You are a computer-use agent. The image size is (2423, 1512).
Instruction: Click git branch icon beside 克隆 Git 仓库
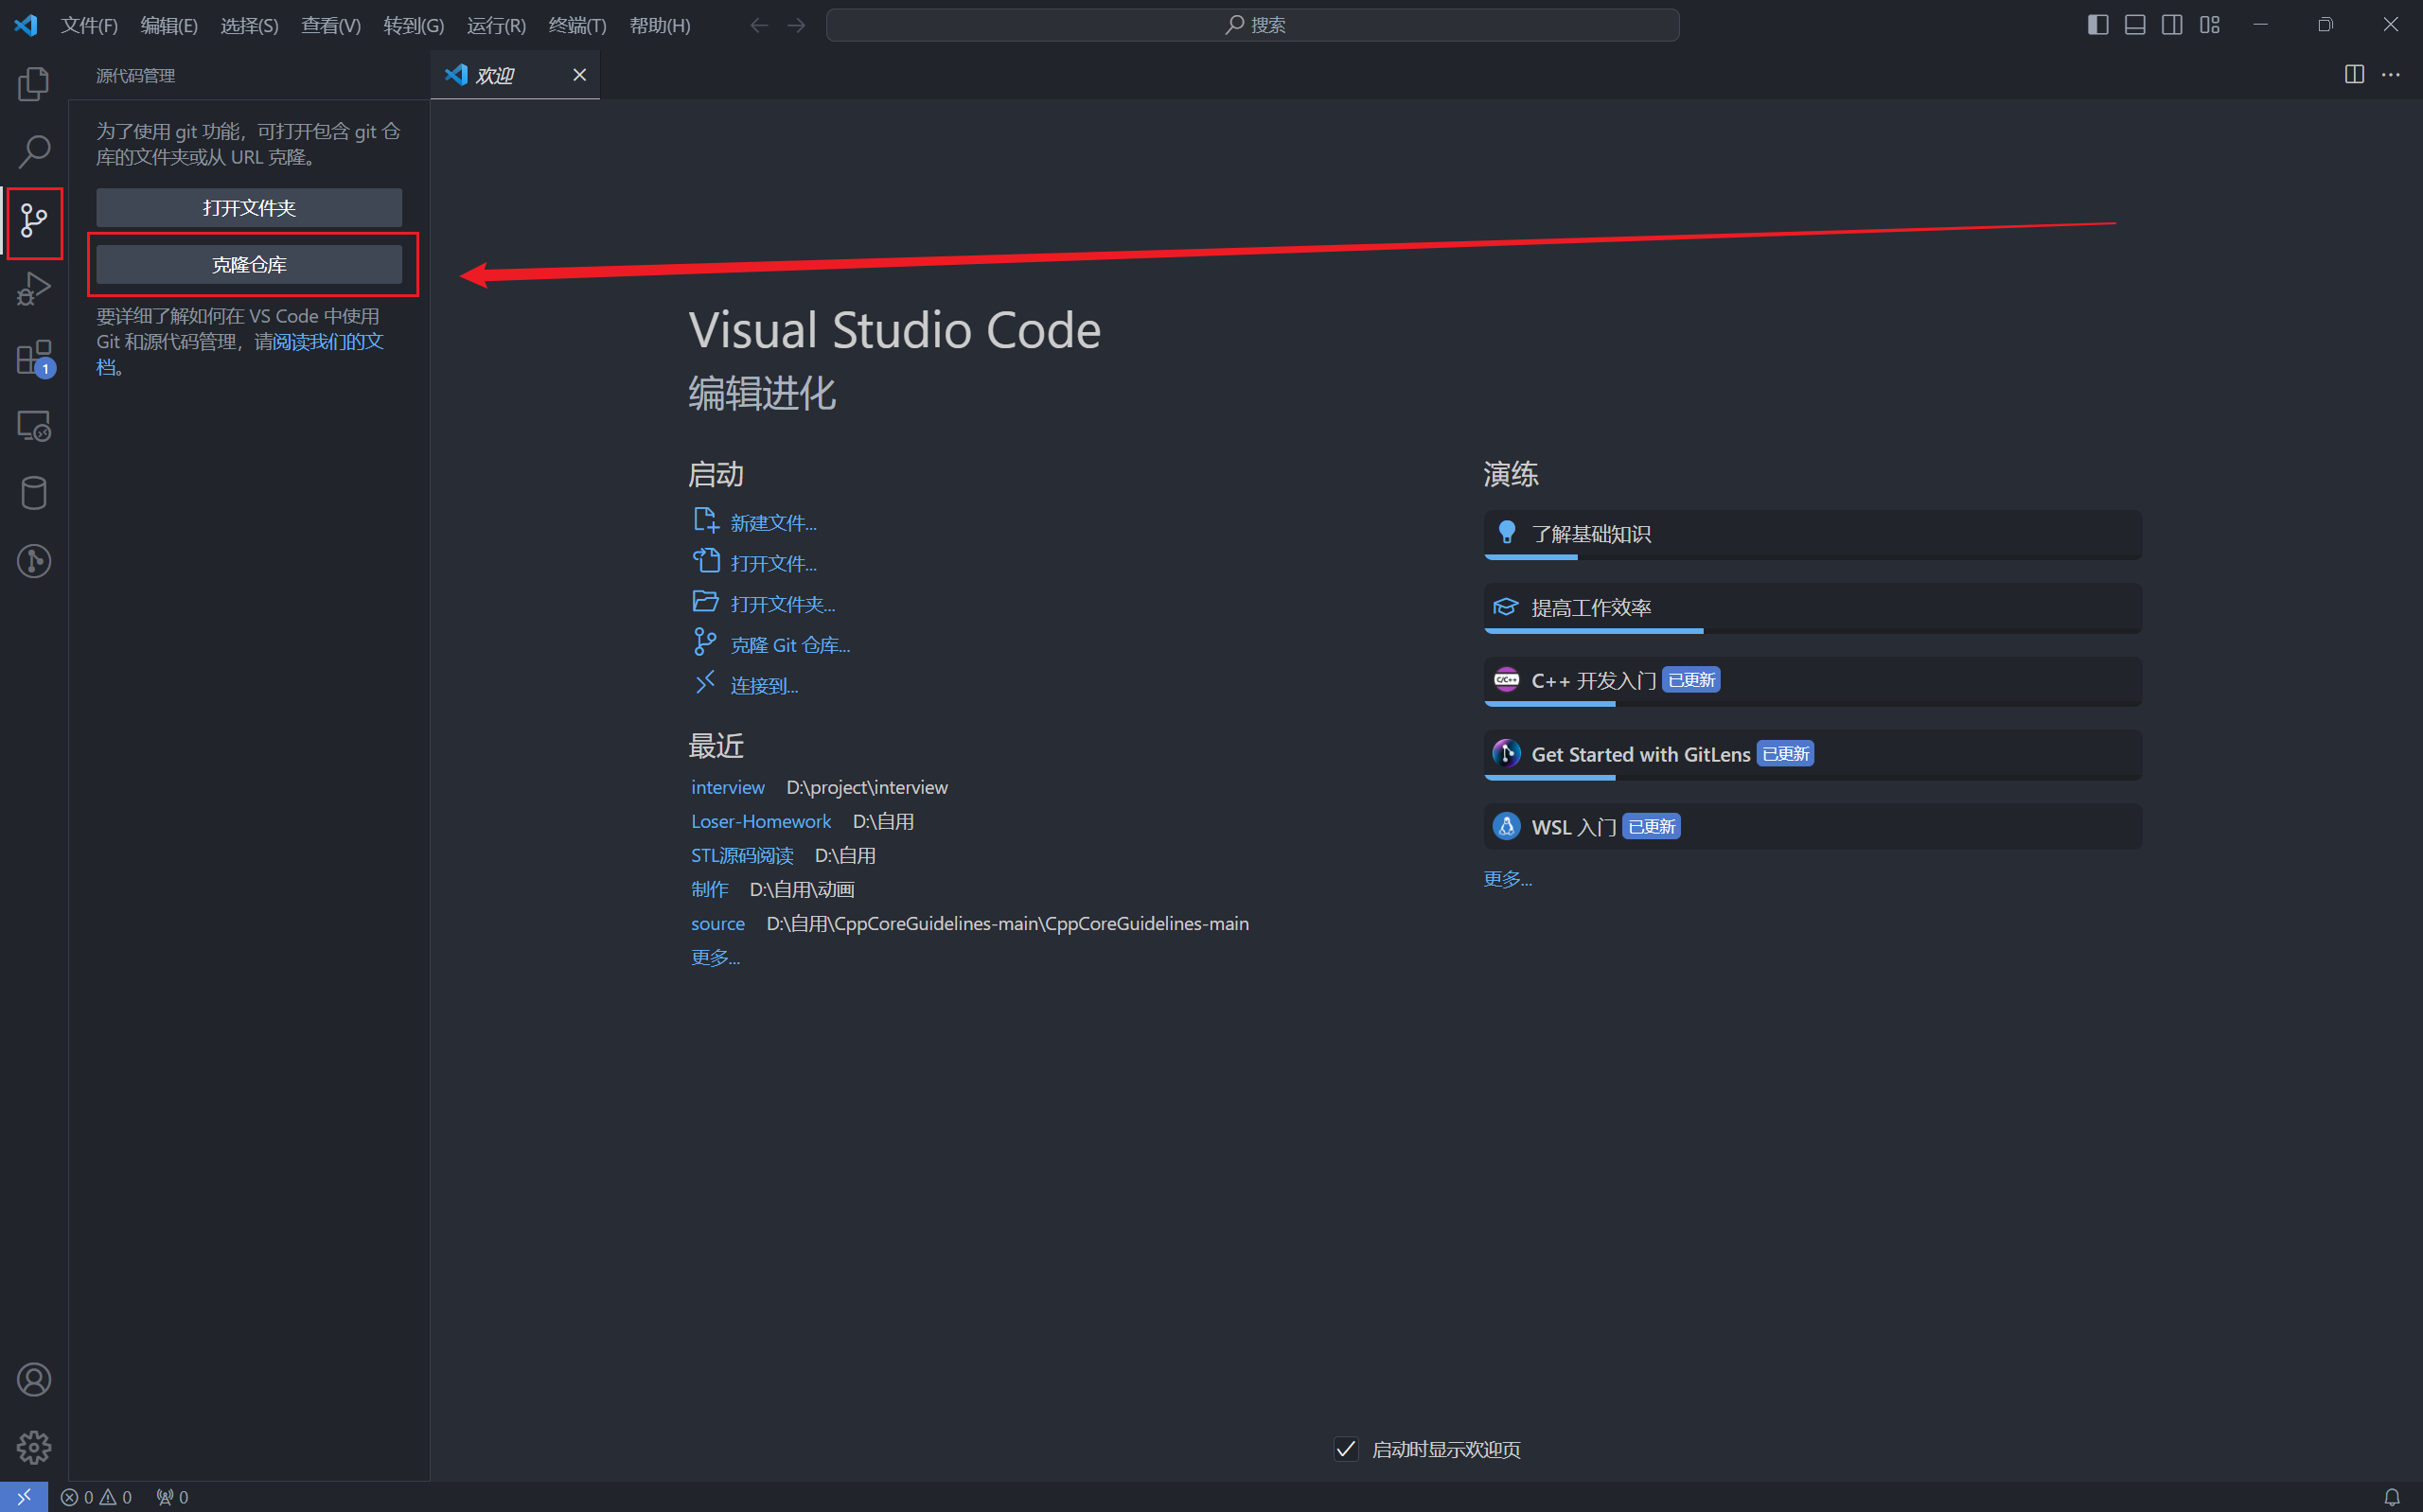tap(705, 642)
